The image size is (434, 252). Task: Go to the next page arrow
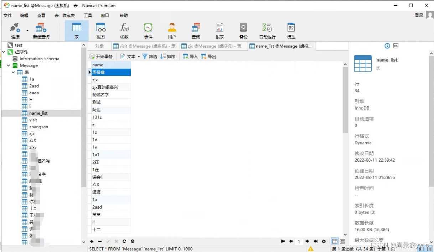tap(307, 241)
